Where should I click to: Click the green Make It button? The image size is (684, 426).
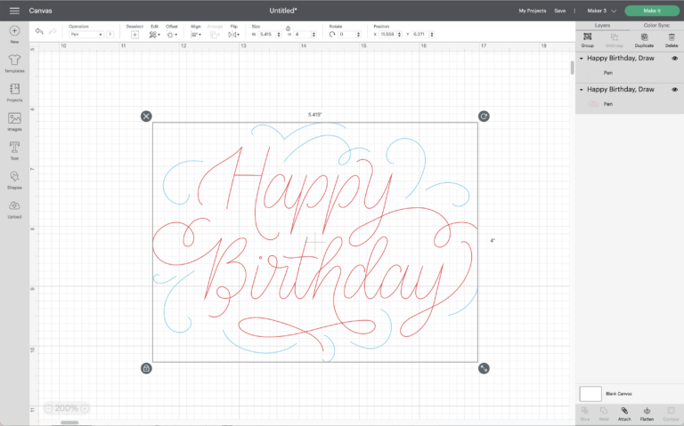coord(652,11)
